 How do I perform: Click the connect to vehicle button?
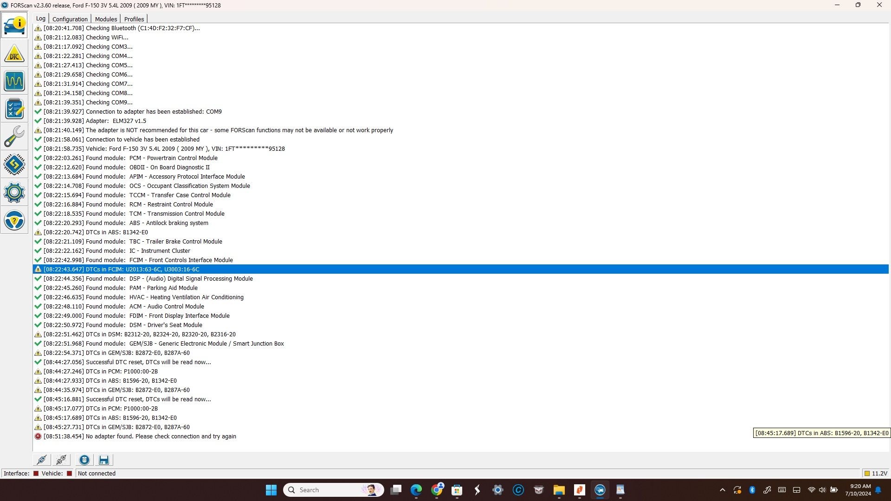[x=42, y=460]
